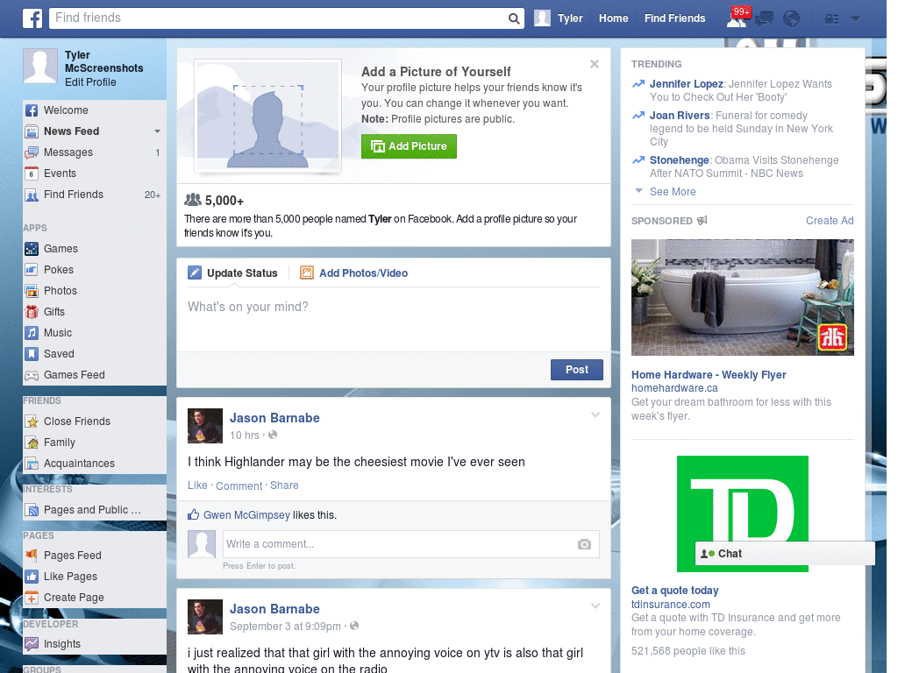The width and height of the screenshot is (898, 673).
Task: Open options chevron on Highlander post
Action: tap(595, 414)
